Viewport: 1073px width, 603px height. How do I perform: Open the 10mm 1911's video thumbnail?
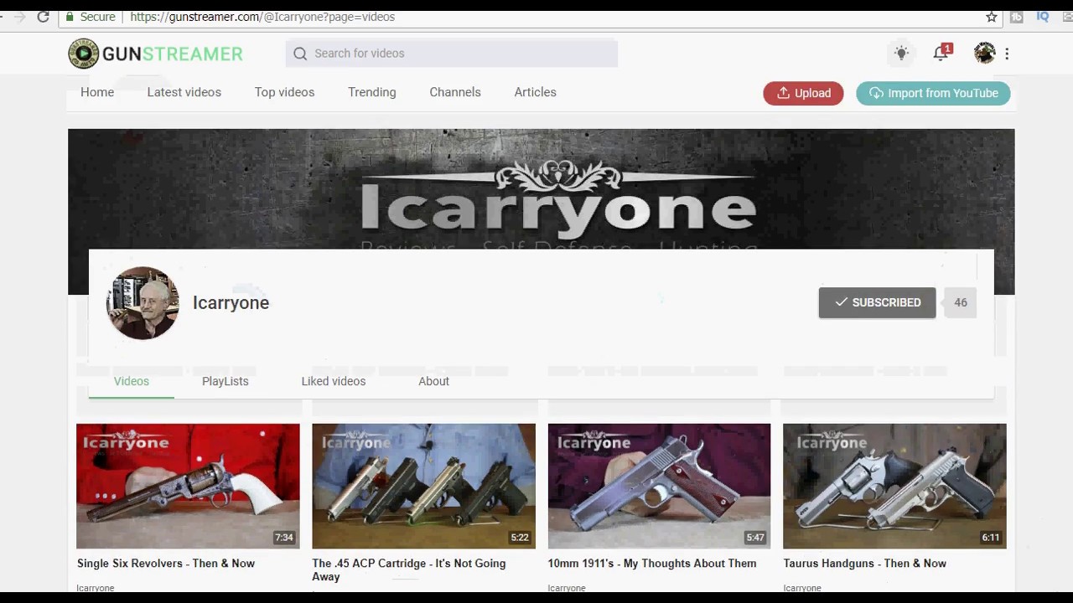click(x=659, y=487)
